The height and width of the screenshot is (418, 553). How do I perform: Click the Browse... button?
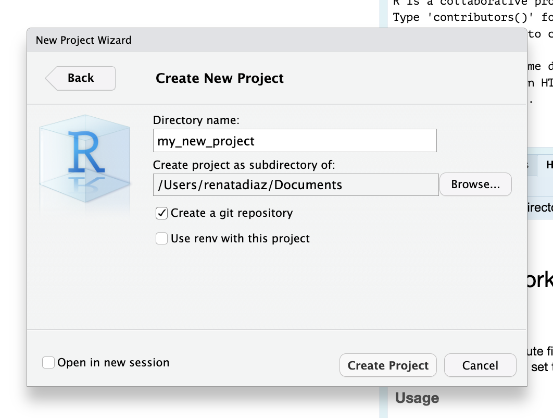475,185
